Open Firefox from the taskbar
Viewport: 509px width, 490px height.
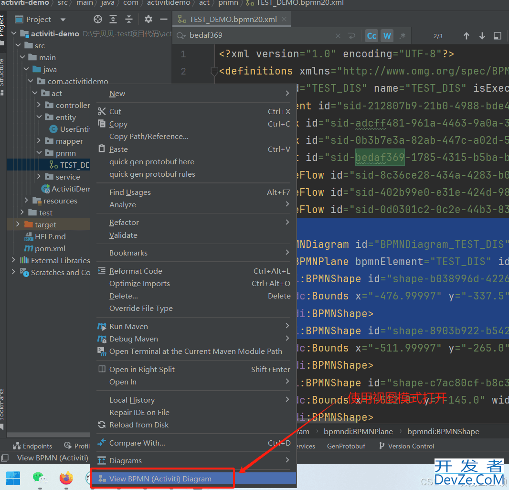(66, 478)
